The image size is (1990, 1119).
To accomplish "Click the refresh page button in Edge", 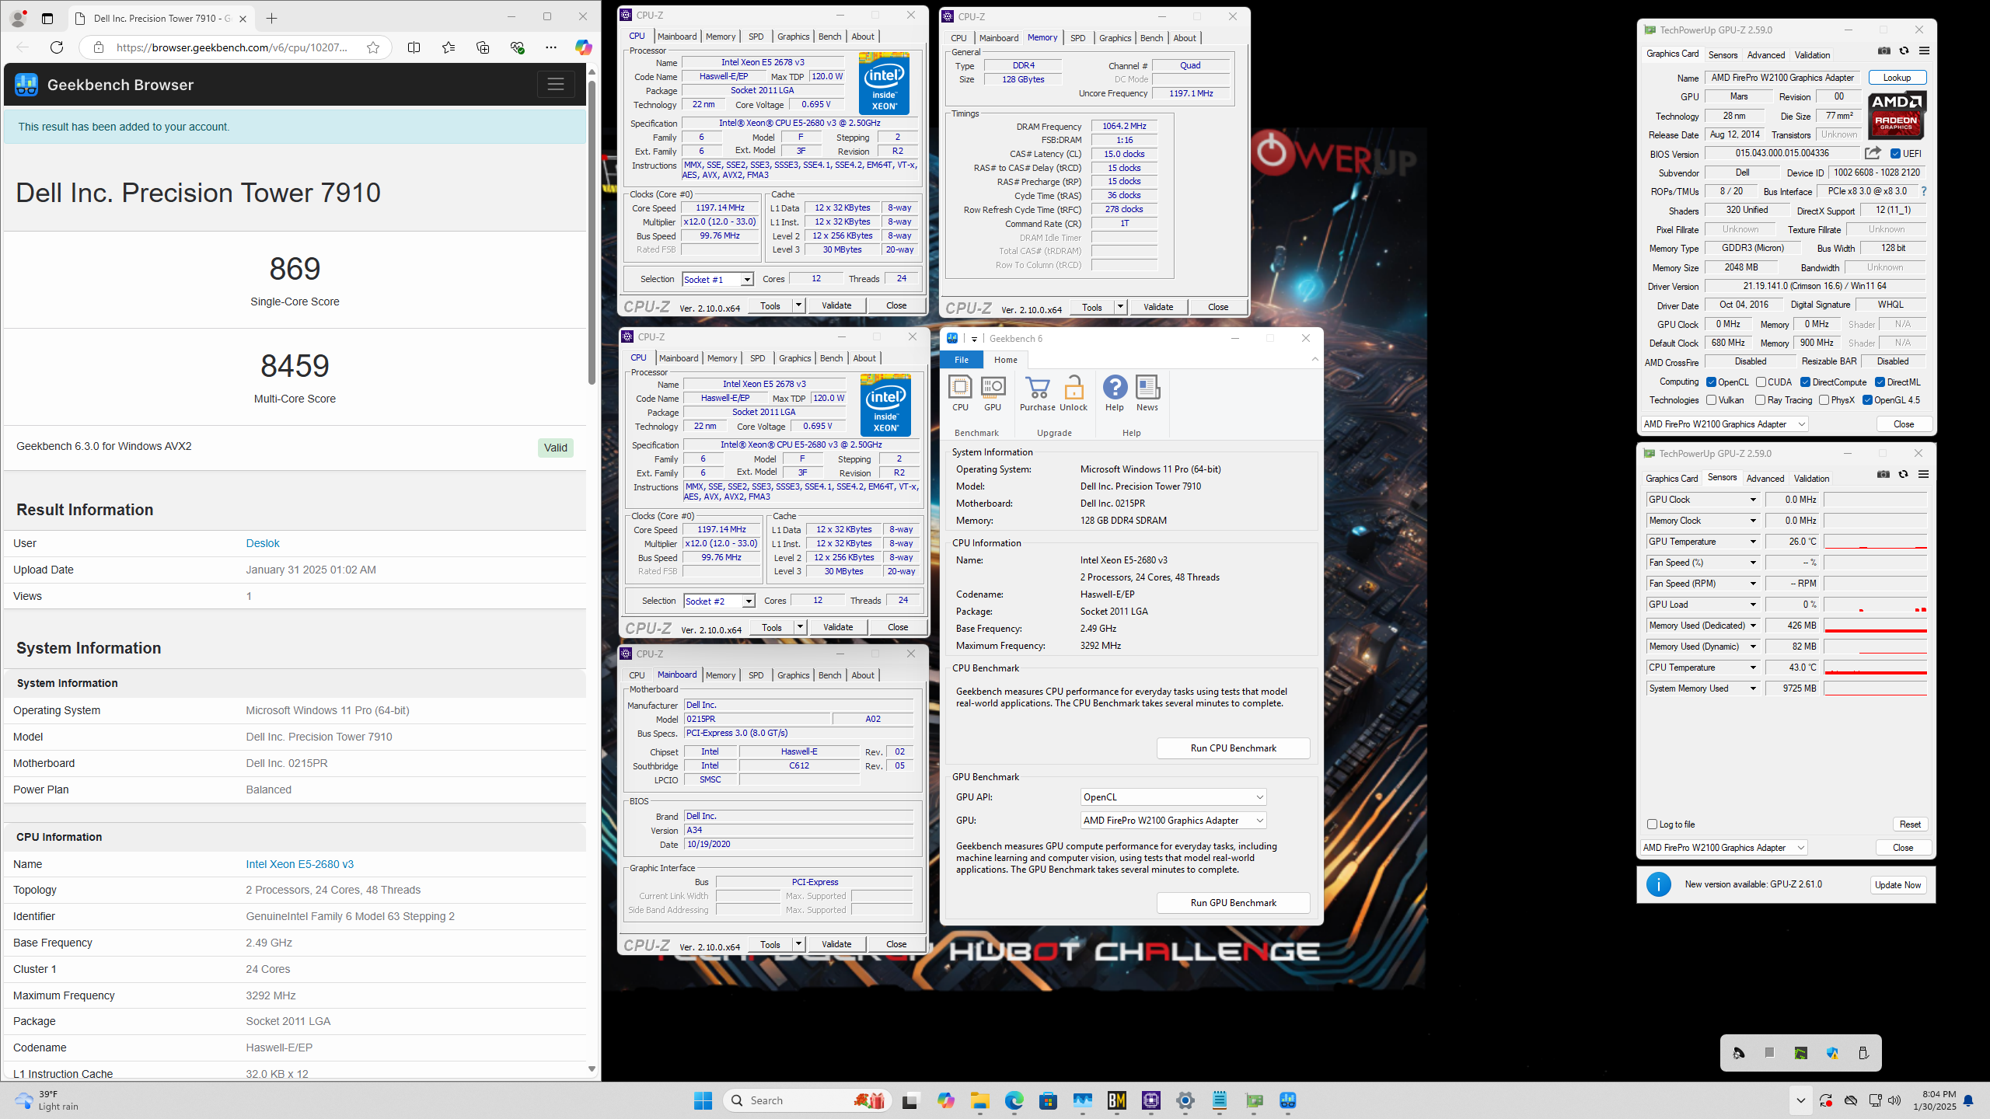I will tap(57, 47).
